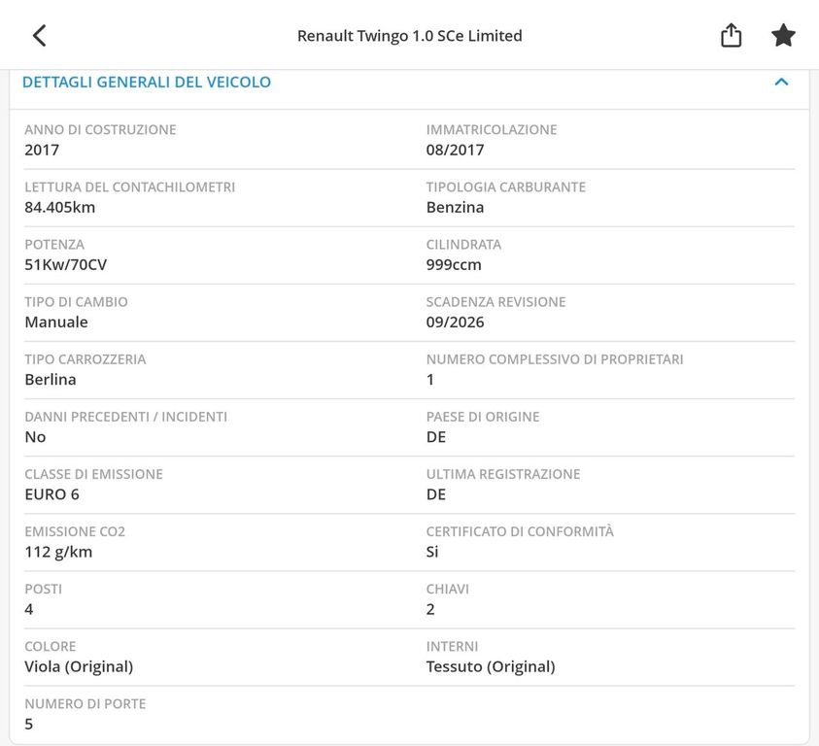This screenshot has height=746, width=819.
Task: Select the door count value 5
Action: [x=29, y=725]
